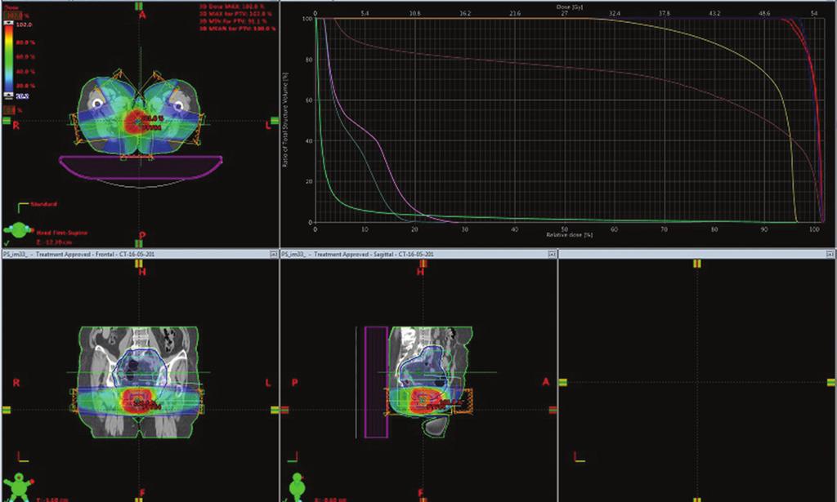
Task: Click the right plane marker in the Frontal view
Action: tap(275, 410)
